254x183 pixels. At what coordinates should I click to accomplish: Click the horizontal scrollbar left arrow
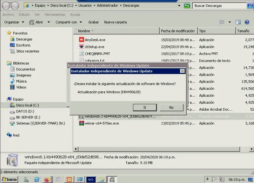(76, 149)
